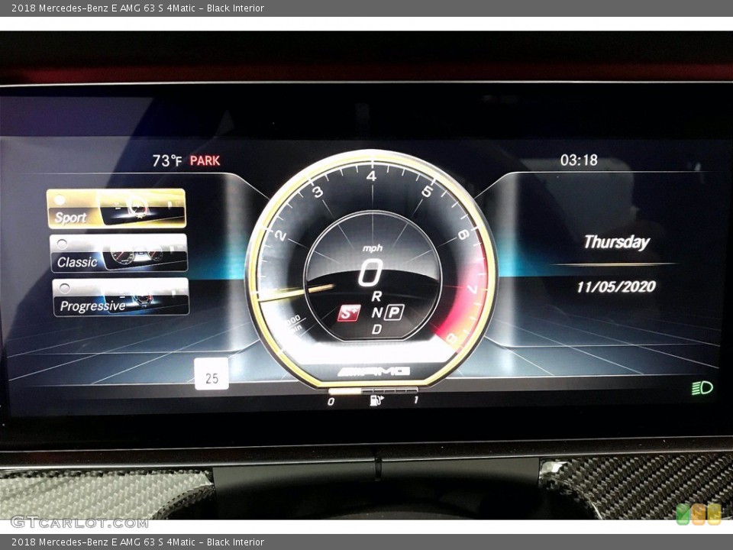Image resolution: width=733 pixels, height=550 pixels.
Task: Select the Sport display style
Action: pyautogui.click(x=116, y=208)
